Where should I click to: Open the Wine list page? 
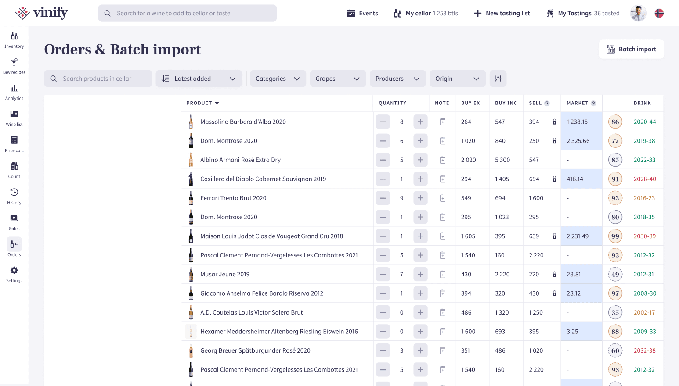pyautogui.click(x=14, y=118)
